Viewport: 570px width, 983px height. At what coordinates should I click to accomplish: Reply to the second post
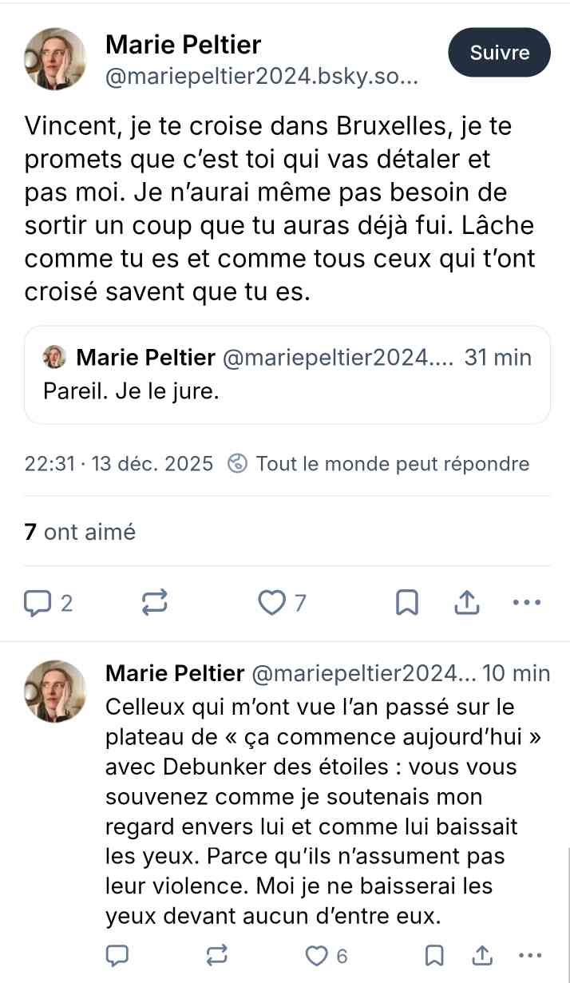click(x=118, y=955)
